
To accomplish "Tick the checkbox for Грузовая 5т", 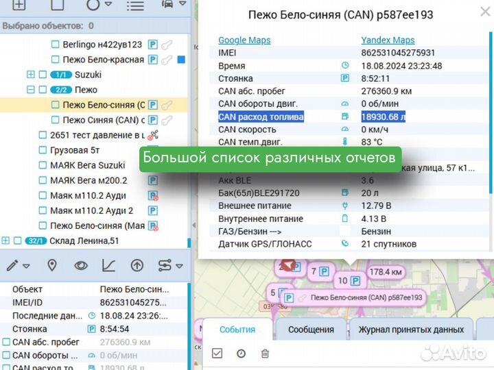I will tap(43, 150).
